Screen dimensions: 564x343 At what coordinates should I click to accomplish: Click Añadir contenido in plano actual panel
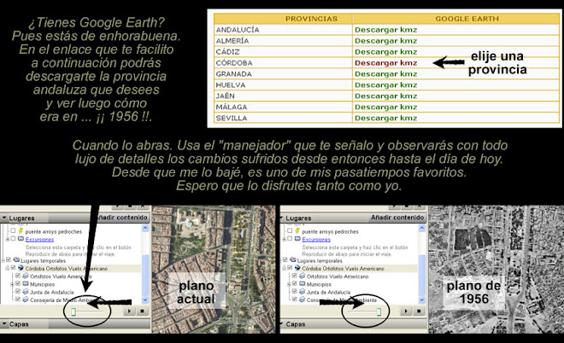(x=122, y=218)
